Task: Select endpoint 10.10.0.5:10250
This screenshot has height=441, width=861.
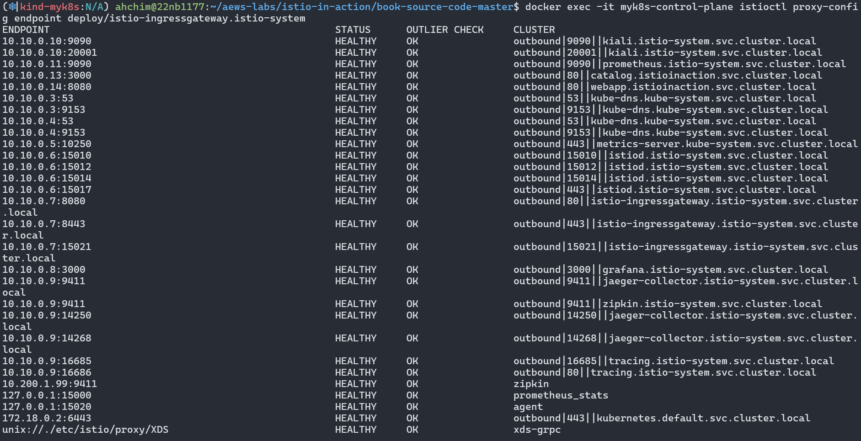Action: (x=47, y=144)
